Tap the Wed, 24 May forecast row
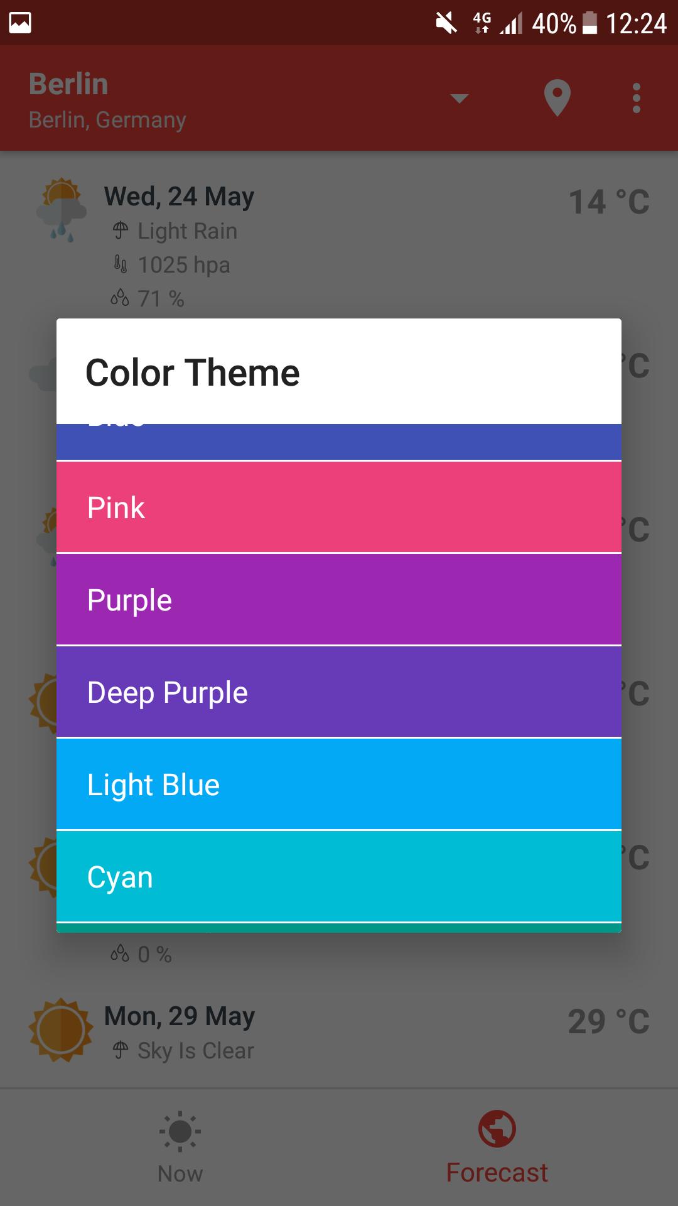This screenshot has width=678, height=1206. (179, 197)
